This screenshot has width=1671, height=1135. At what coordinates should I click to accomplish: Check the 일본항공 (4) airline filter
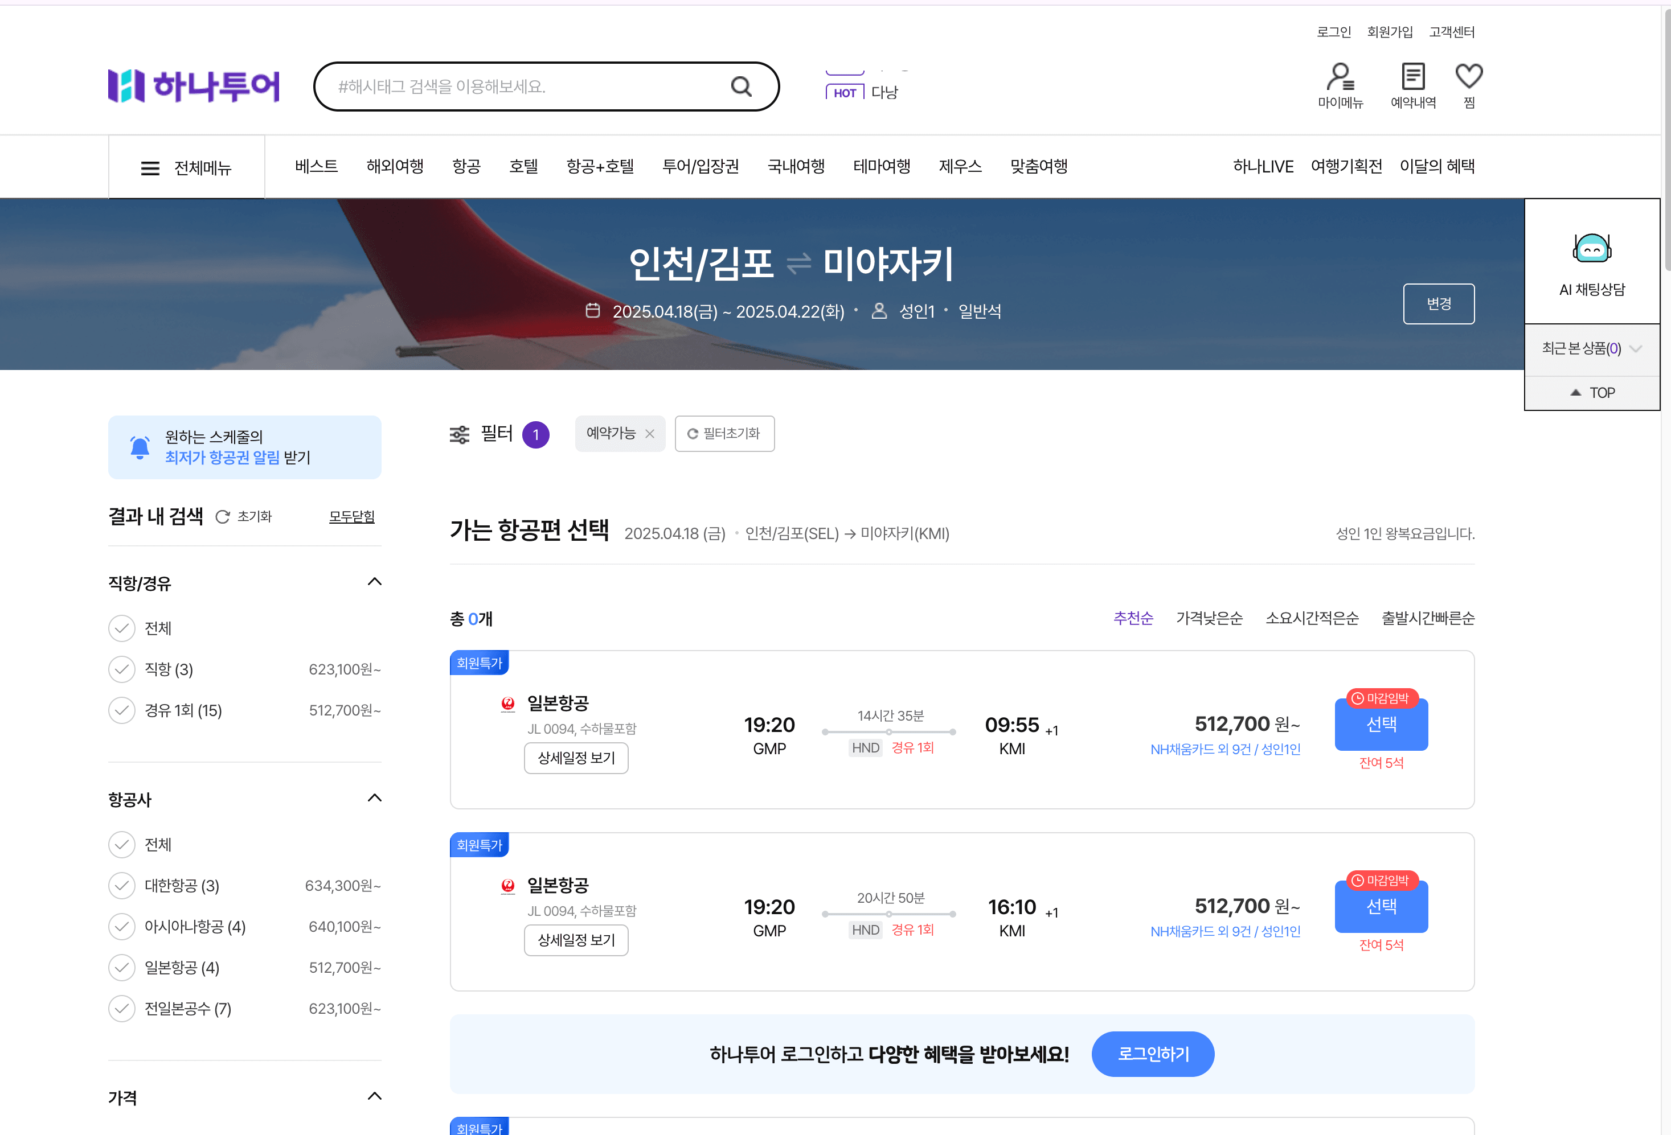tap(122, 968)
